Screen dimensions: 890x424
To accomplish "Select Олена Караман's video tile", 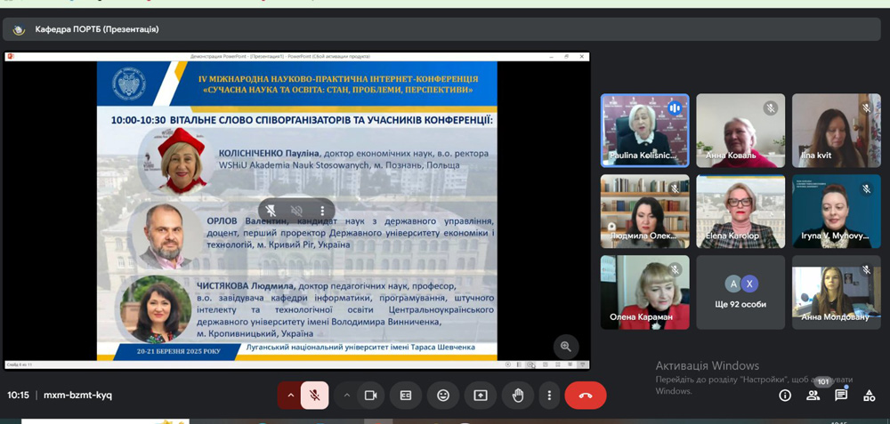I will click(644, 292).
